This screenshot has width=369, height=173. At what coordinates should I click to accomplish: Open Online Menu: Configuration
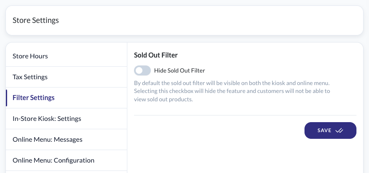pyautogui.click(x=66, y=160)
